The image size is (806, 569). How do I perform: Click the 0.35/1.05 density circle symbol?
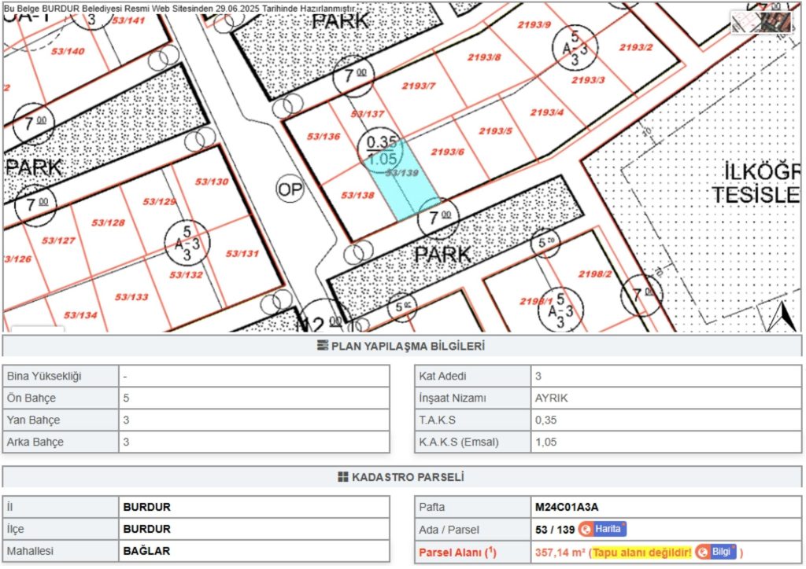point(382,149)
